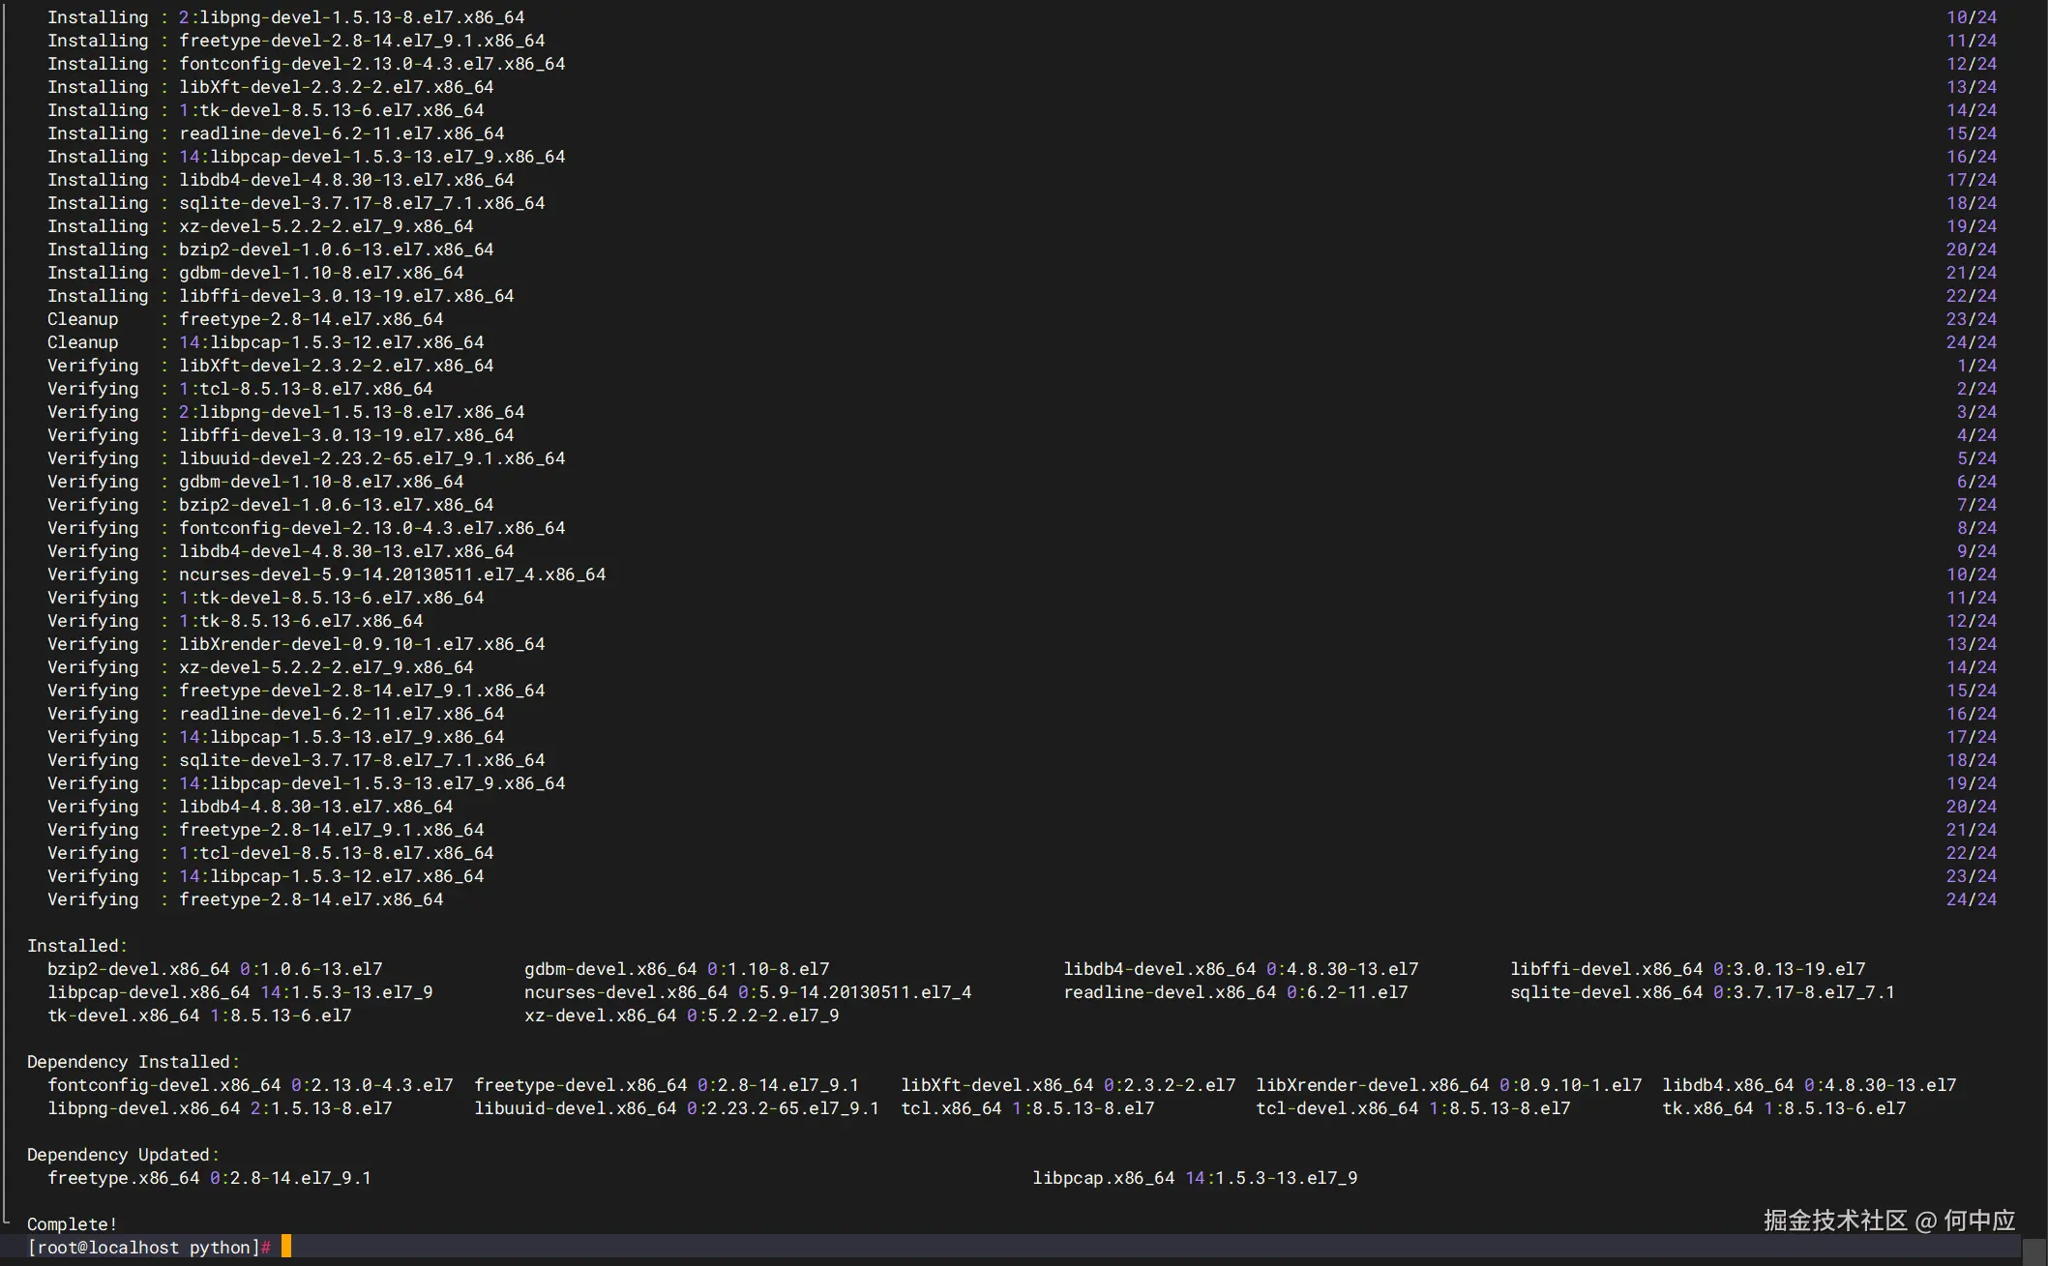Click bzip2-devel.x86_64 in the Installed list
Image resolution: width=2048 pixels, height=1266 pixels.
(x=138, y=968)
